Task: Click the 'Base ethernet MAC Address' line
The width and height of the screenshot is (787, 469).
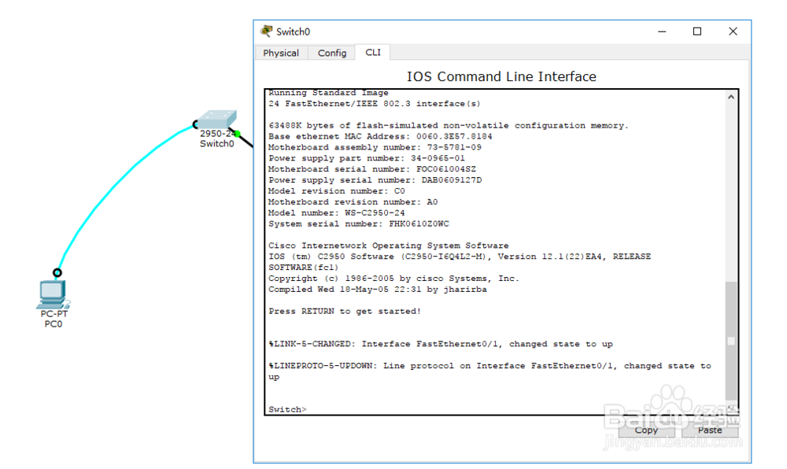Action: pos(380,136)
